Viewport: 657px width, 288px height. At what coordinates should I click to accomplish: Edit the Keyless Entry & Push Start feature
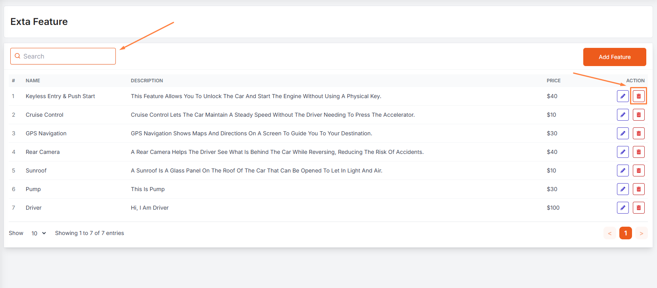[623, 96]
